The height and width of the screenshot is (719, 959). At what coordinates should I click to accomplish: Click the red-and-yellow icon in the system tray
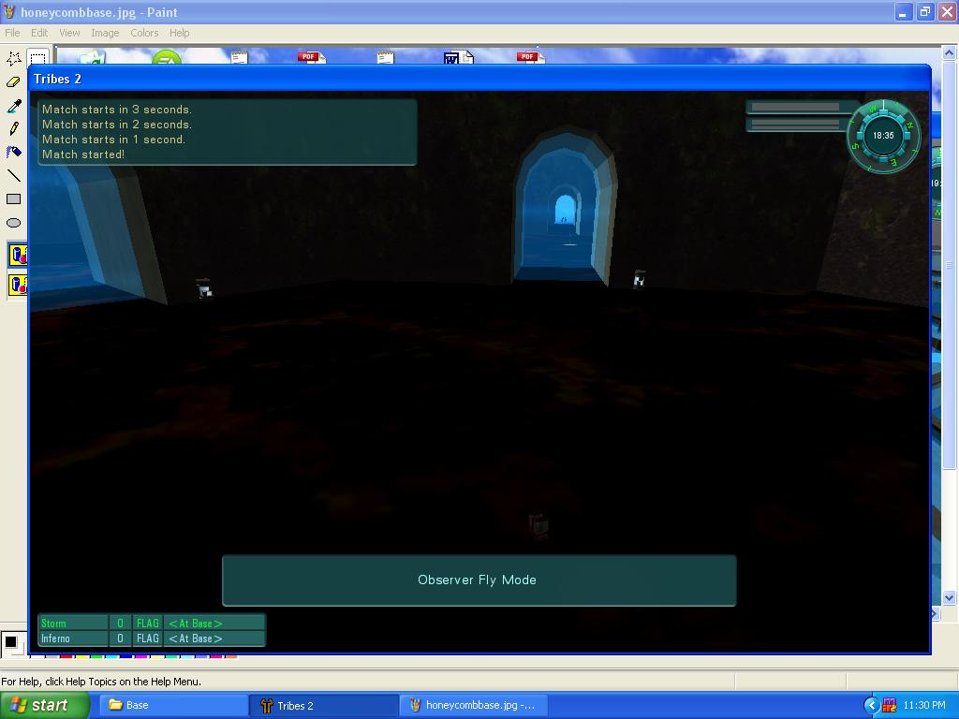coord(890,706)
